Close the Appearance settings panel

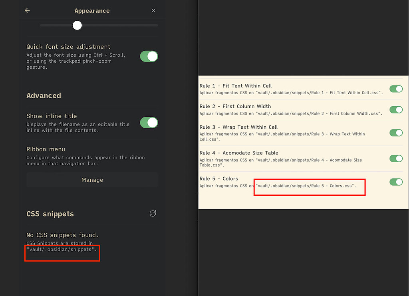pyautogui.click(x=153, y=10)
